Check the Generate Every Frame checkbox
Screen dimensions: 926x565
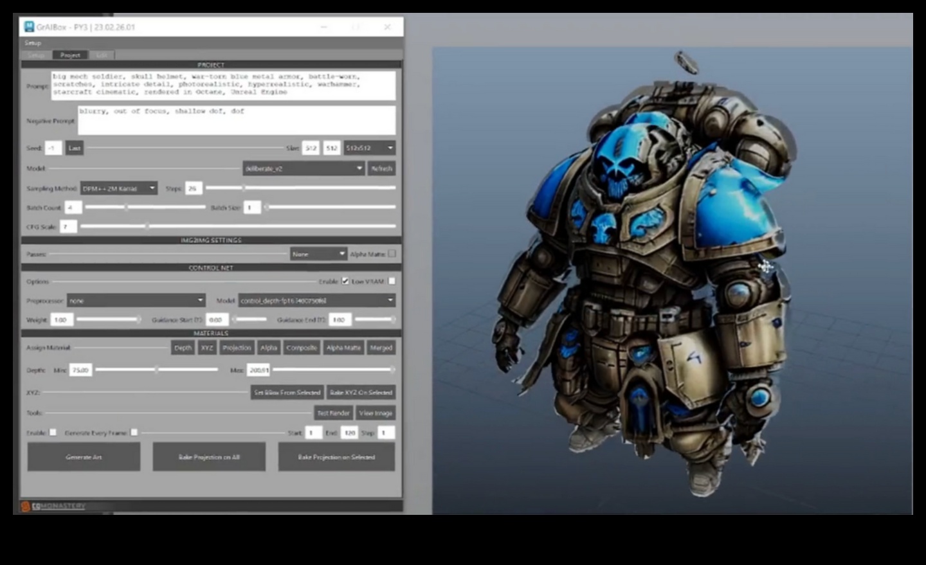tap(133, 433)
